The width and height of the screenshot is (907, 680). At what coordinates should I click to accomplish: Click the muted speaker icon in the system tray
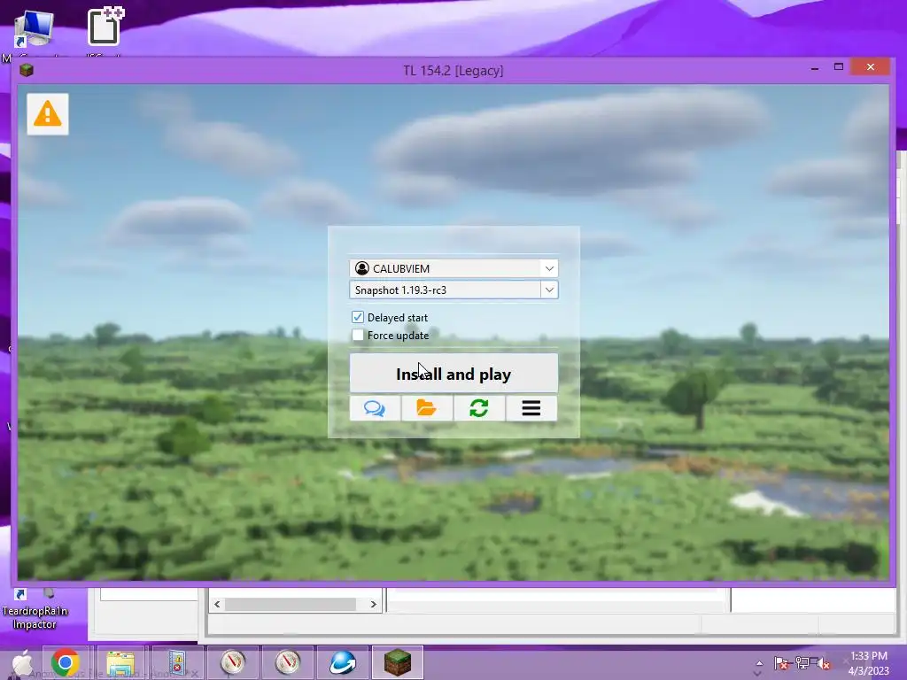pyautogui.click(x=822, y=663)
